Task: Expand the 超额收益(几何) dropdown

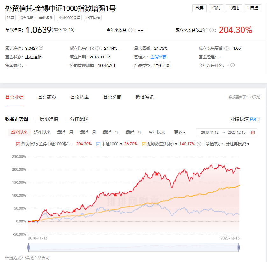Action: click(176, 144)
